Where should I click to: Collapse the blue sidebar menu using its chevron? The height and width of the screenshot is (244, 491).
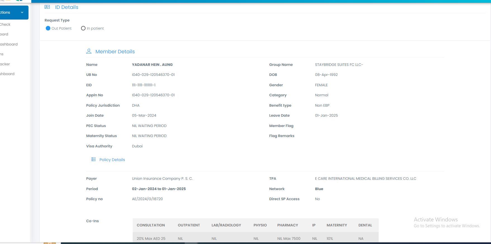click(x=22, y=13)
